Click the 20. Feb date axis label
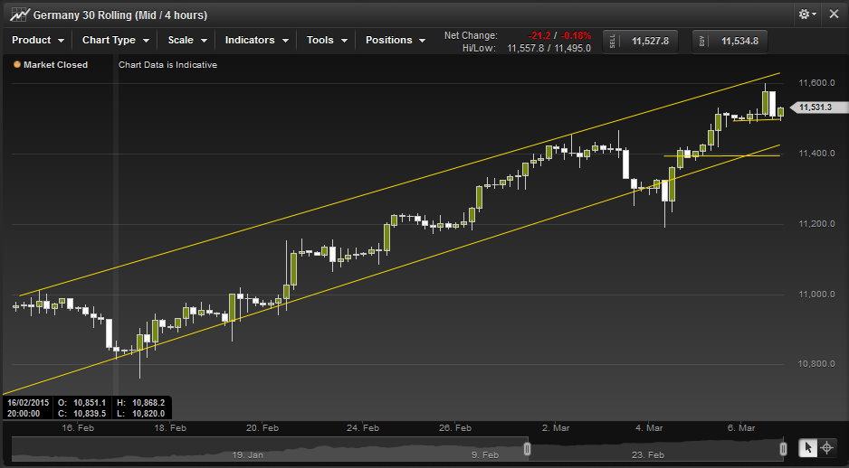The image size is (849, 468). click(262, 428)
